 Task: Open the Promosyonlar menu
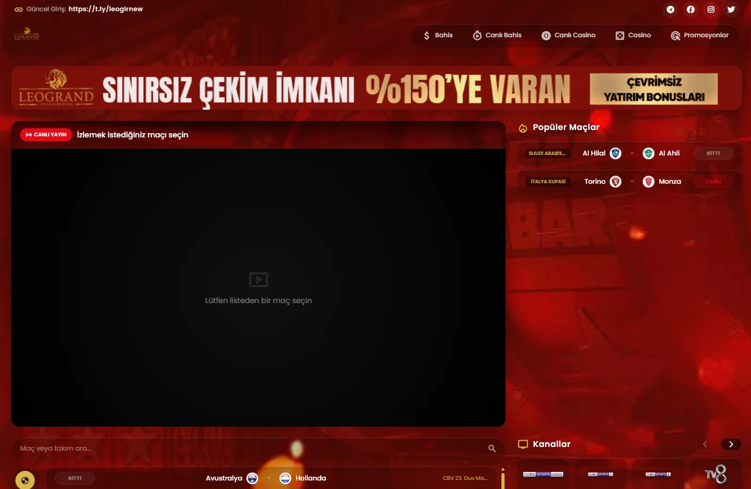(700, 35)
